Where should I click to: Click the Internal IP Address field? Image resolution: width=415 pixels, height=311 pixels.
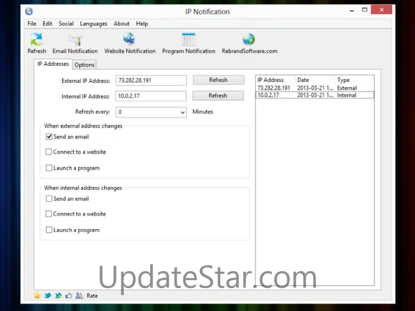pos(151,96)
